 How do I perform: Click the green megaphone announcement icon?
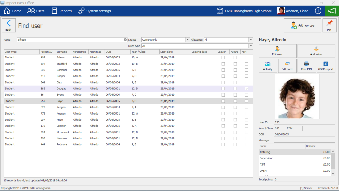(x=332, y=11)
